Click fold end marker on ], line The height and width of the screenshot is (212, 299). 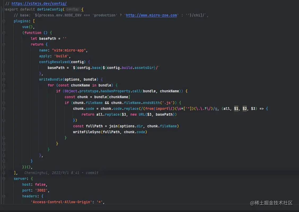pos(4,173)
